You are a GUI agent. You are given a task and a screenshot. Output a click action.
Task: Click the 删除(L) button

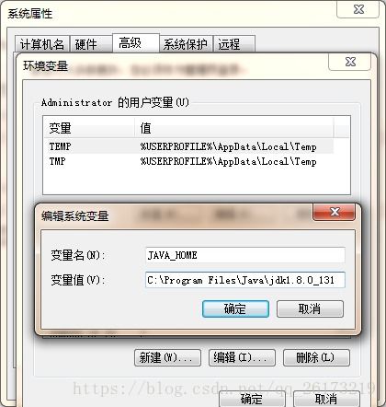[x=316, y=358]
